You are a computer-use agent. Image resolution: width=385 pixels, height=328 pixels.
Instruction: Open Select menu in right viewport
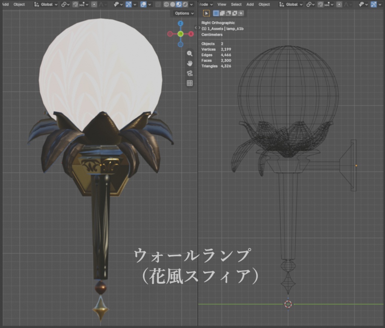coord(236,5)
